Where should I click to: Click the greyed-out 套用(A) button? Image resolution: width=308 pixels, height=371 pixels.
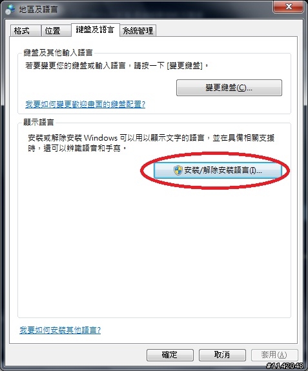[274, 355]
